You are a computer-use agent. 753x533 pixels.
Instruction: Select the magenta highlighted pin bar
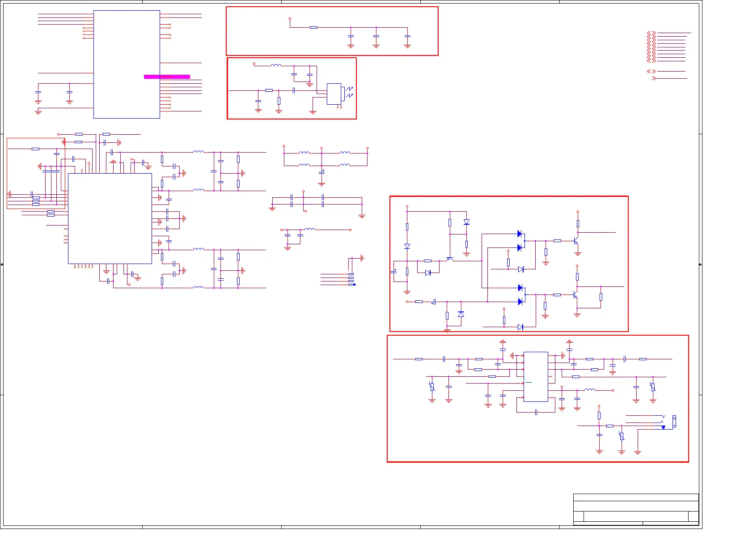point(167,77)
